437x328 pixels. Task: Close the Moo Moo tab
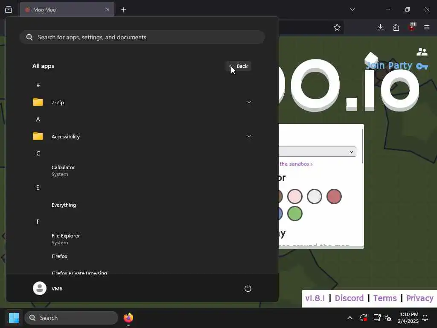107,9
